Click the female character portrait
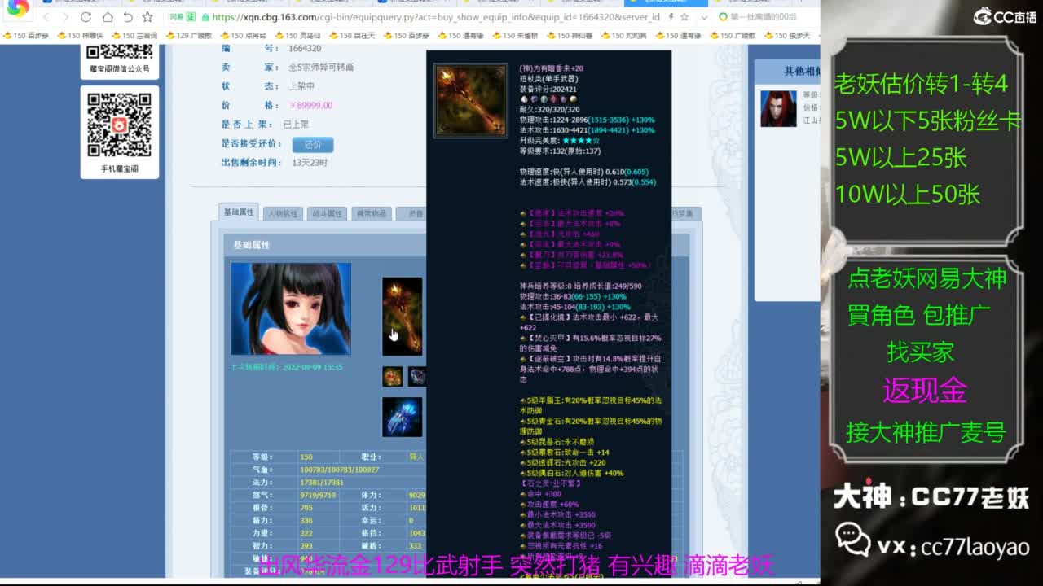1043x586 pixels. click(x=291, y=308)
